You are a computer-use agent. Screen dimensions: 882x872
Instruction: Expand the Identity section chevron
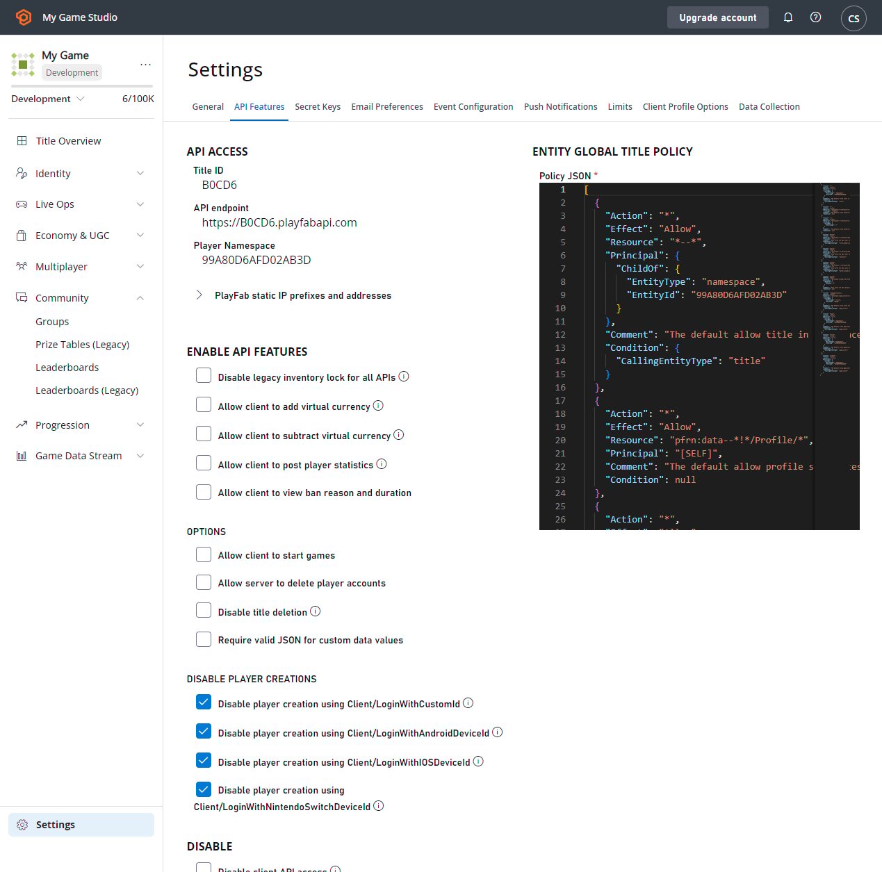coord(140,174)
